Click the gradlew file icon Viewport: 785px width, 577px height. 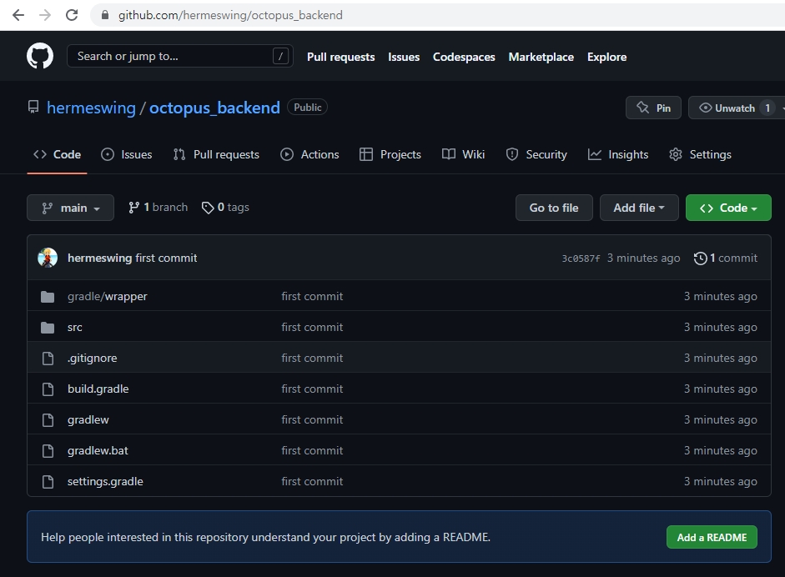[48, 420]
